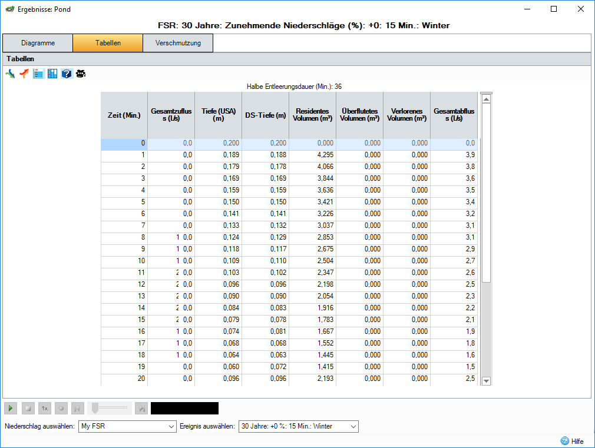Click the record circle button
The width and height of the screenshot is (595, 448).
click(x=61, y=408)
